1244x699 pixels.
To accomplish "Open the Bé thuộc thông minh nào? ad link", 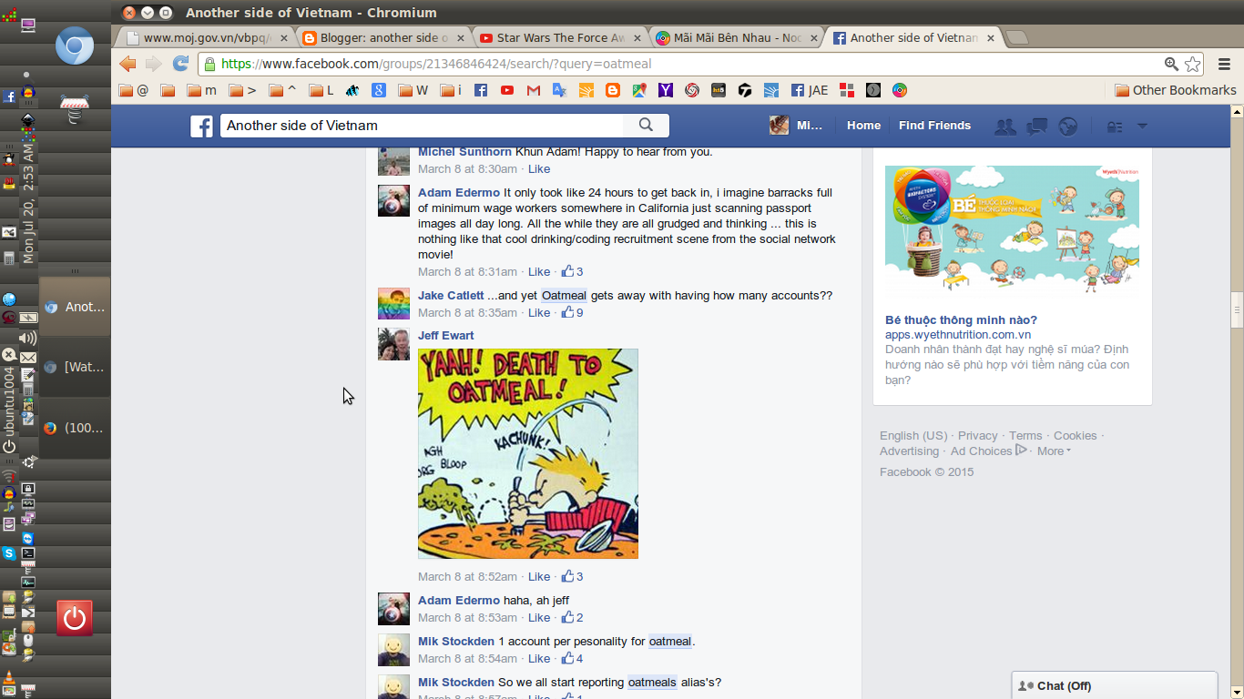I will pos(961,319).
